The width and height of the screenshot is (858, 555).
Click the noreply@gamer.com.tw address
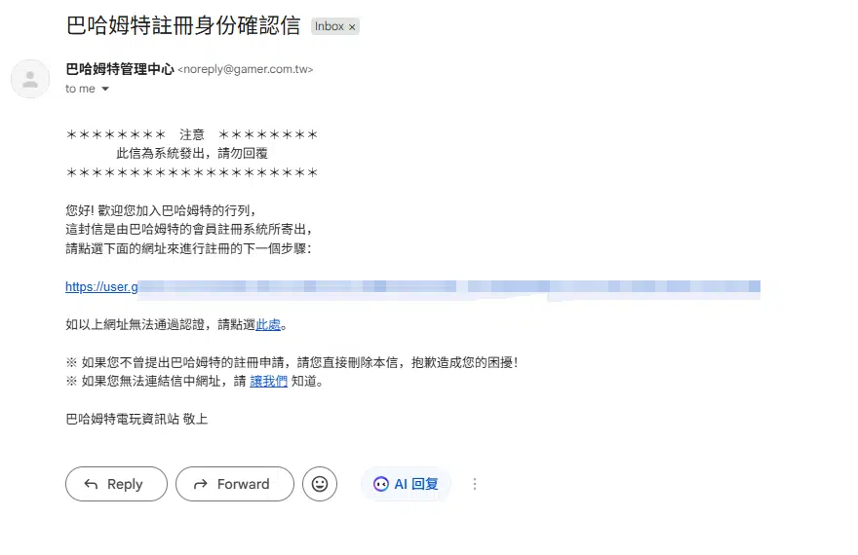tap(245, 69)
